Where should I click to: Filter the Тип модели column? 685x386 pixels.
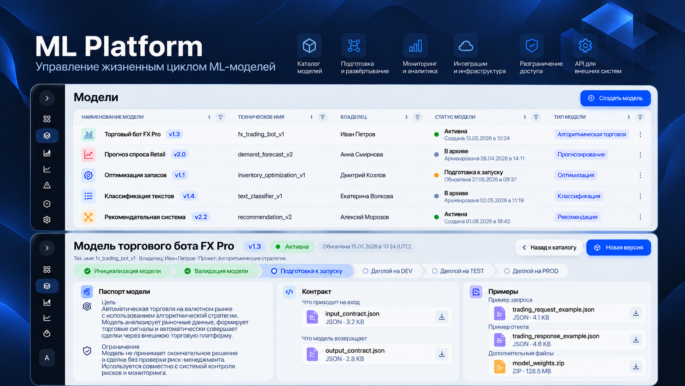click(640, 117)
